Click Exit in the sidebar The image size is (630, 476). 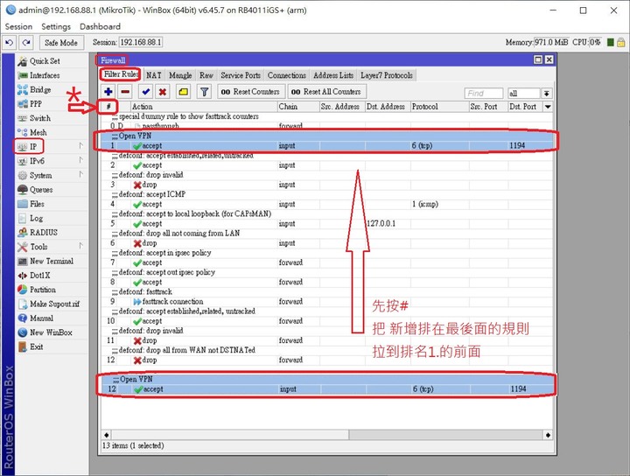(36, 346)
